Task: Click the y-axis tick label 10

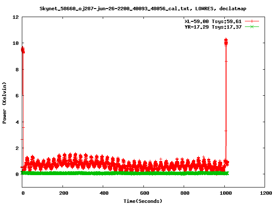Action: click(15, 43)
